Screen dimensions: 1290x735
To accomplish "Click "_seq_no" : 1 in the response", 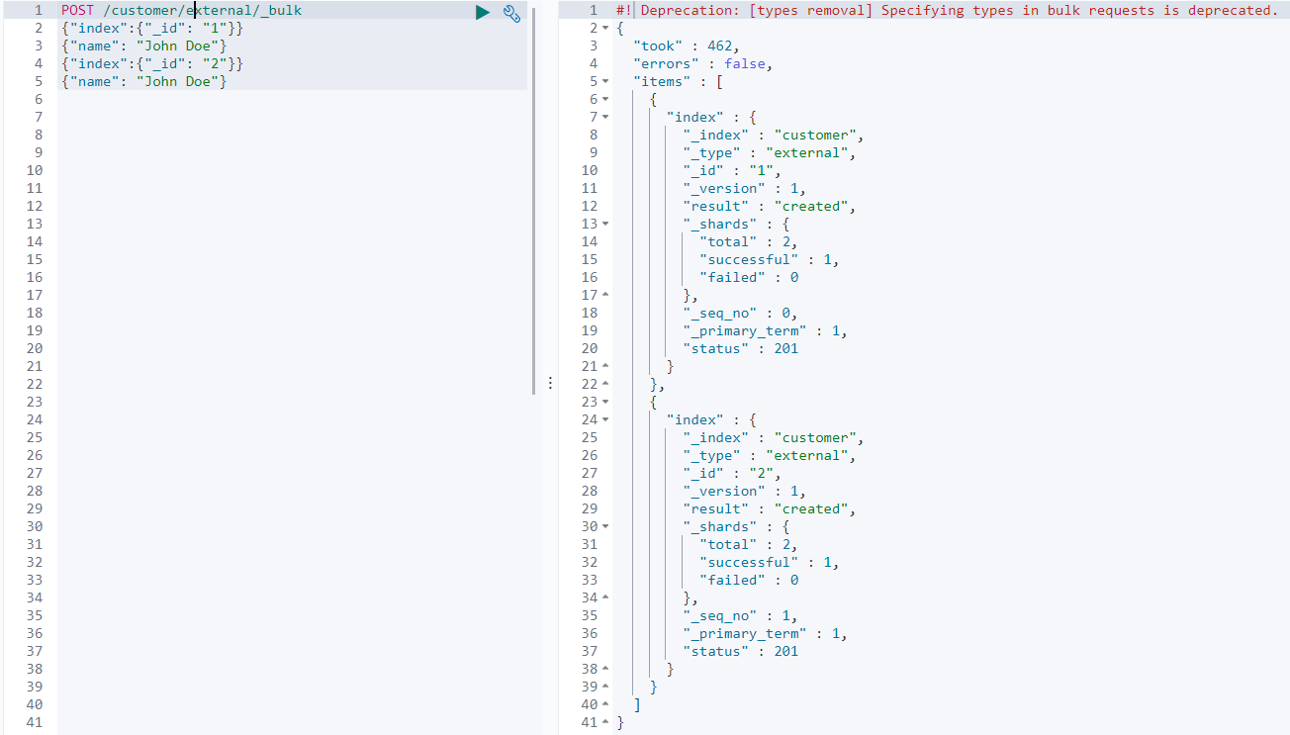I will pos(740,615).
